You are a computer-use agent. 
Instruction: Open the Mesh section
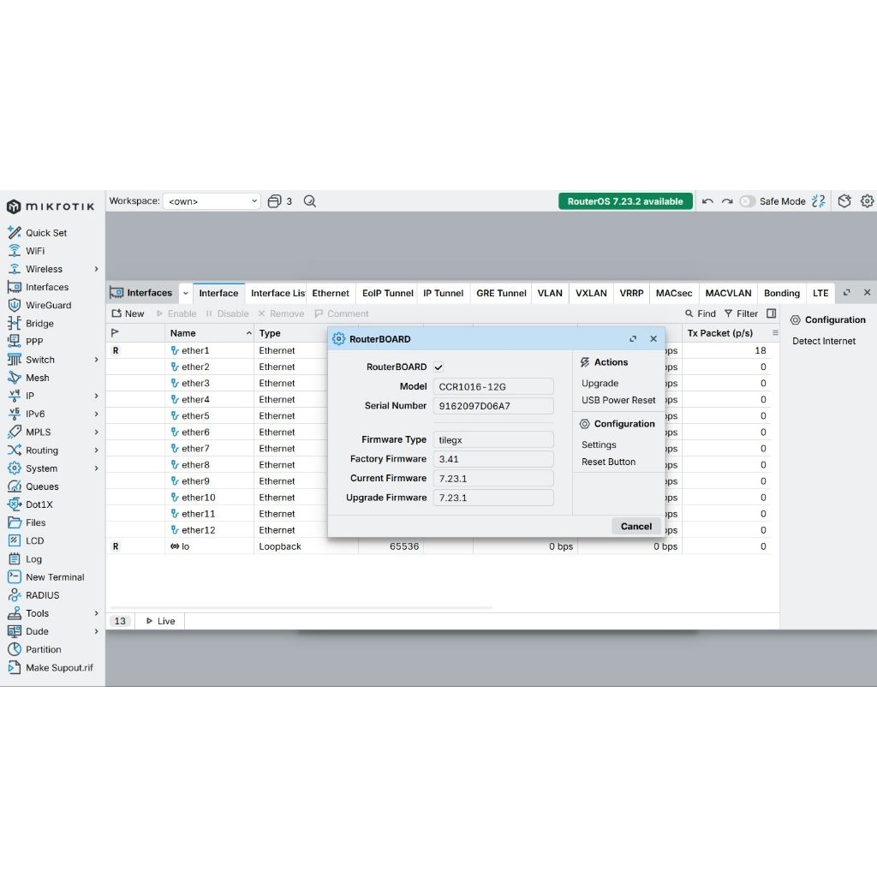point(37,378)
